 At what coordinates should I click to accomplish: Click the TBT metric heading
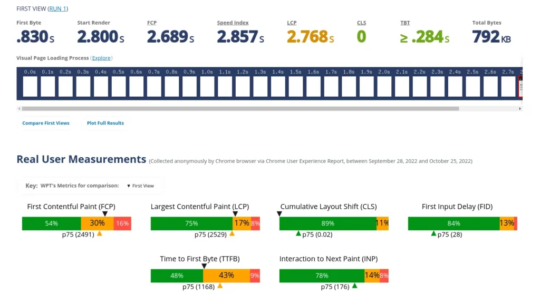coord(405,23)
